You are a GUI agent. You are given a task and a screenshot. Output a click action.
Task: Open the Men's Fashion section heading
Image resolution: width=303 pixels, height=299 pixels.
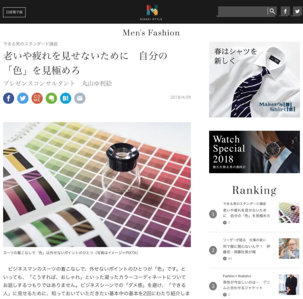(151, 32)
